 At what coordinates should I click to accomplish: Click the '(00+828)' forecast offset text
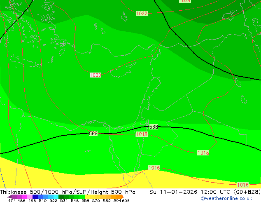[247, 192]
